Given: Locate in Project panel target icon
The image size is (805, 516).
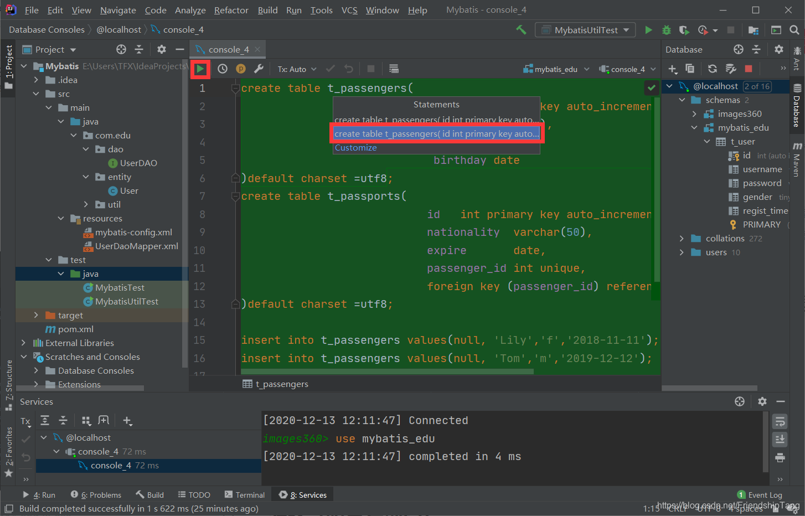Looking at the screenshot, I should pos(121,50).
